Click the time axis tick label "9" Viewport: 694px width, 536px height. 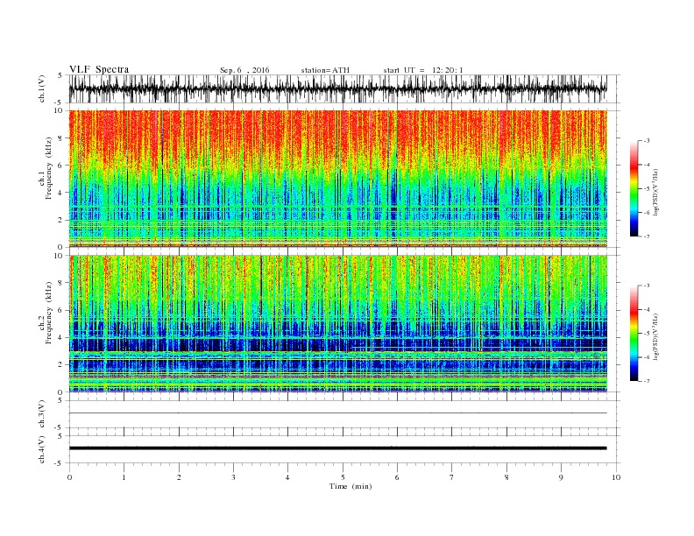[x=561, y=477]
